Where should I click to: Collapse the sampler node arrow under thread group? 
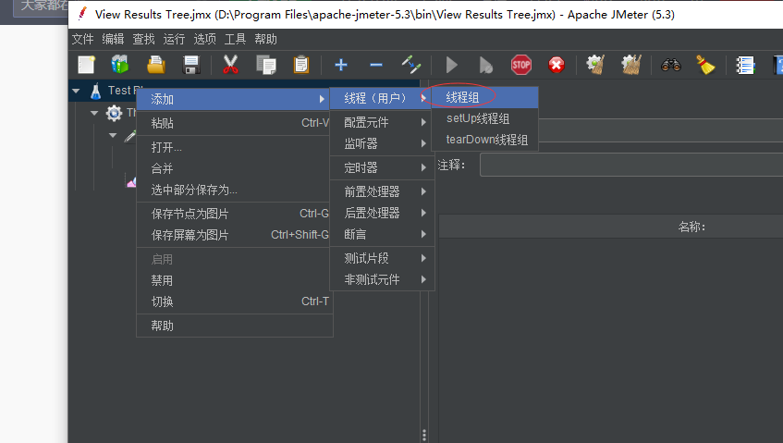pos(113,135)
